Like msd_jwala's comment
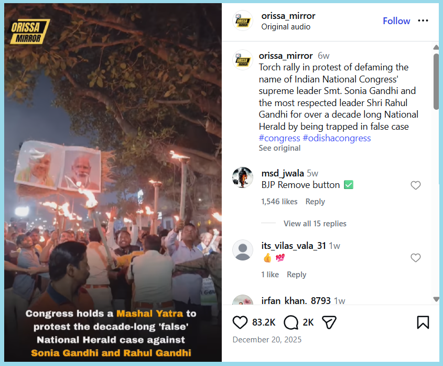The image size is (443, 366). tap(416, 185)
